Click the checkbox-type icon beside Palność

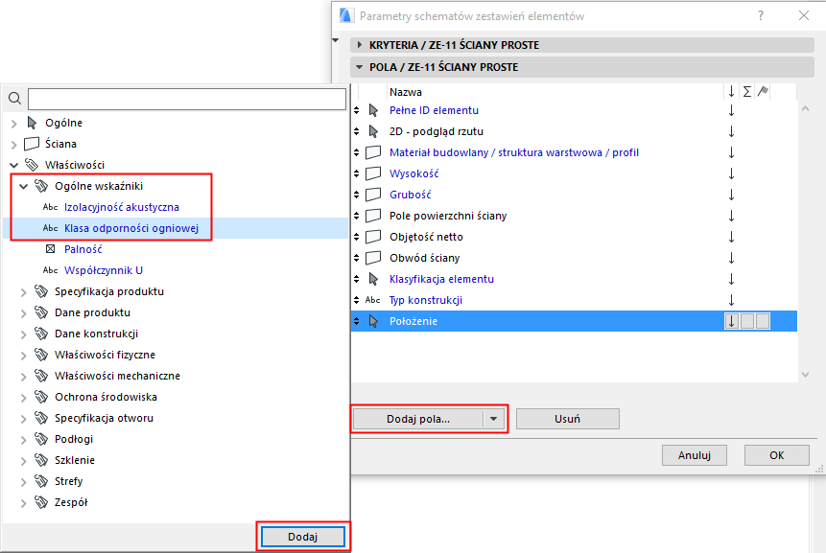click(51, 249)
